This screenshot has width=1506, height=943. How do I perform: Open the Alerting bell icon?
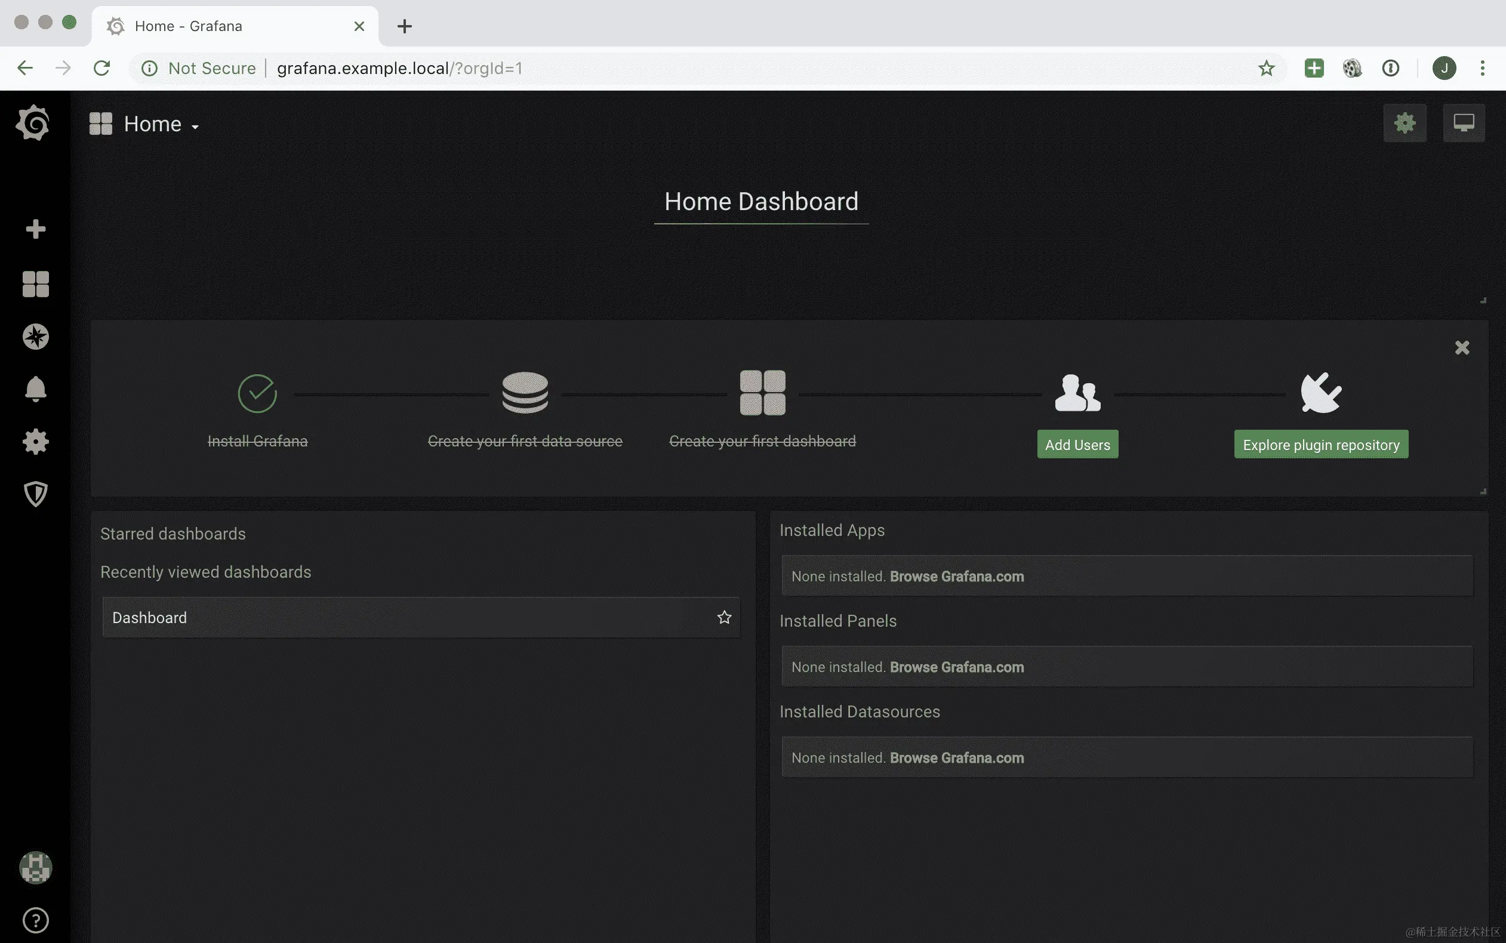pyautogui.click(x=36, y=389)
